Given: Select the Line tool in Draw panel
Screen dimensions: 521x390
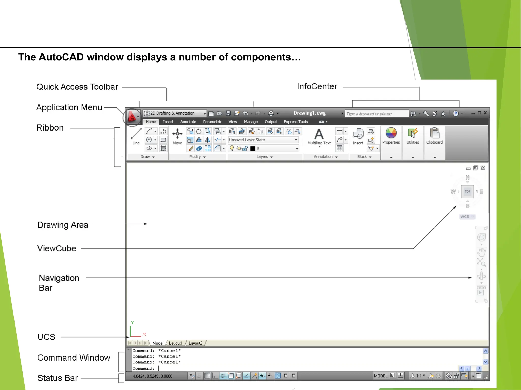Looking at the screenshot, I should click(136, 137).
